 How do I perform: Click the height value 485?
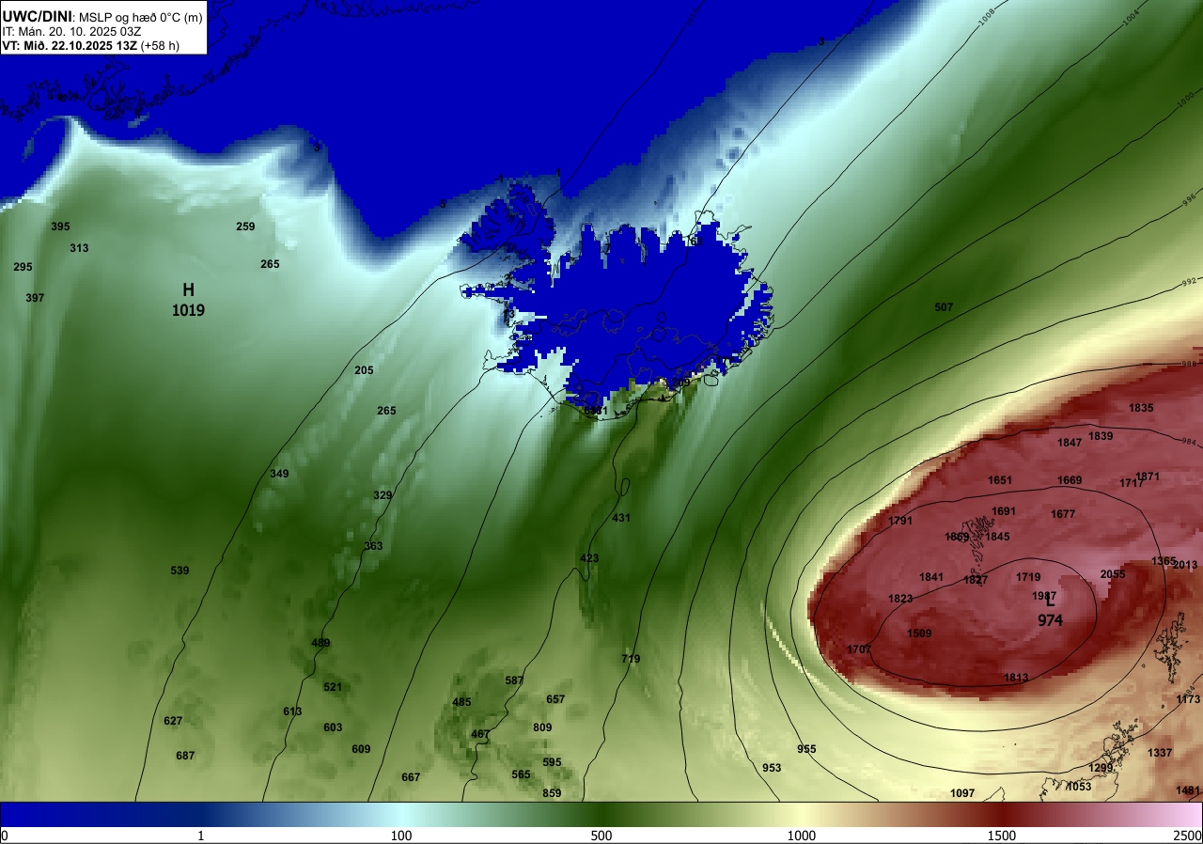[x=461, y=702]
